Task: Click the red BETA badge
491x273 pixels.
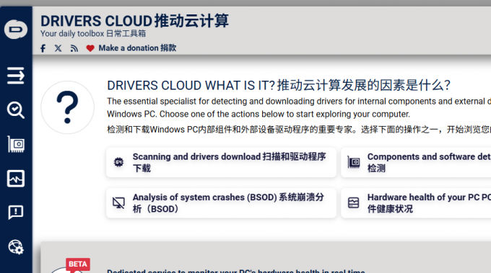Action: point(78,264)
